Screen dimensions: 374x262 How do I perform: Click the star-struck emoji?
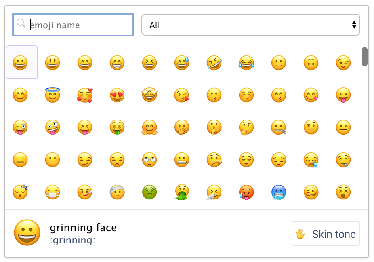[x=149, y=95]
